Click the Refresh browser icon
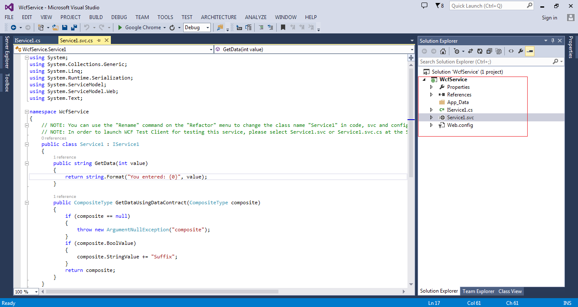The width and height of the screenshot is (578, 307). 172,27
